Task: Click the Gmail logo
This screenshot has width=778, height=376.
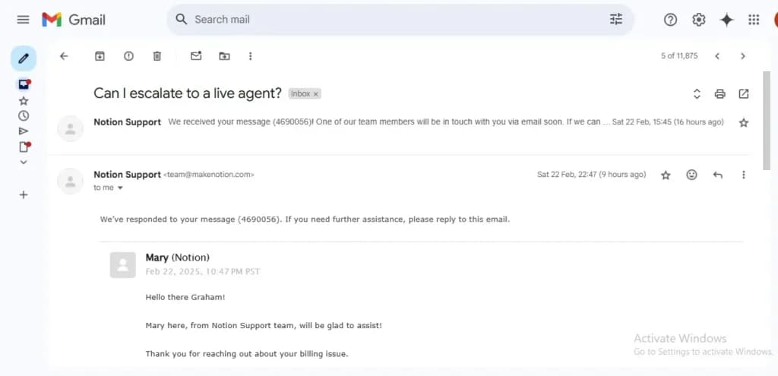Action: (74, 20)
